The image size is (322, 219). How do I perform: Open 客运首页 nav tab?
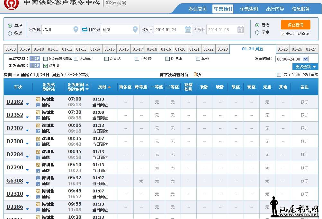(x=198, y=9)
